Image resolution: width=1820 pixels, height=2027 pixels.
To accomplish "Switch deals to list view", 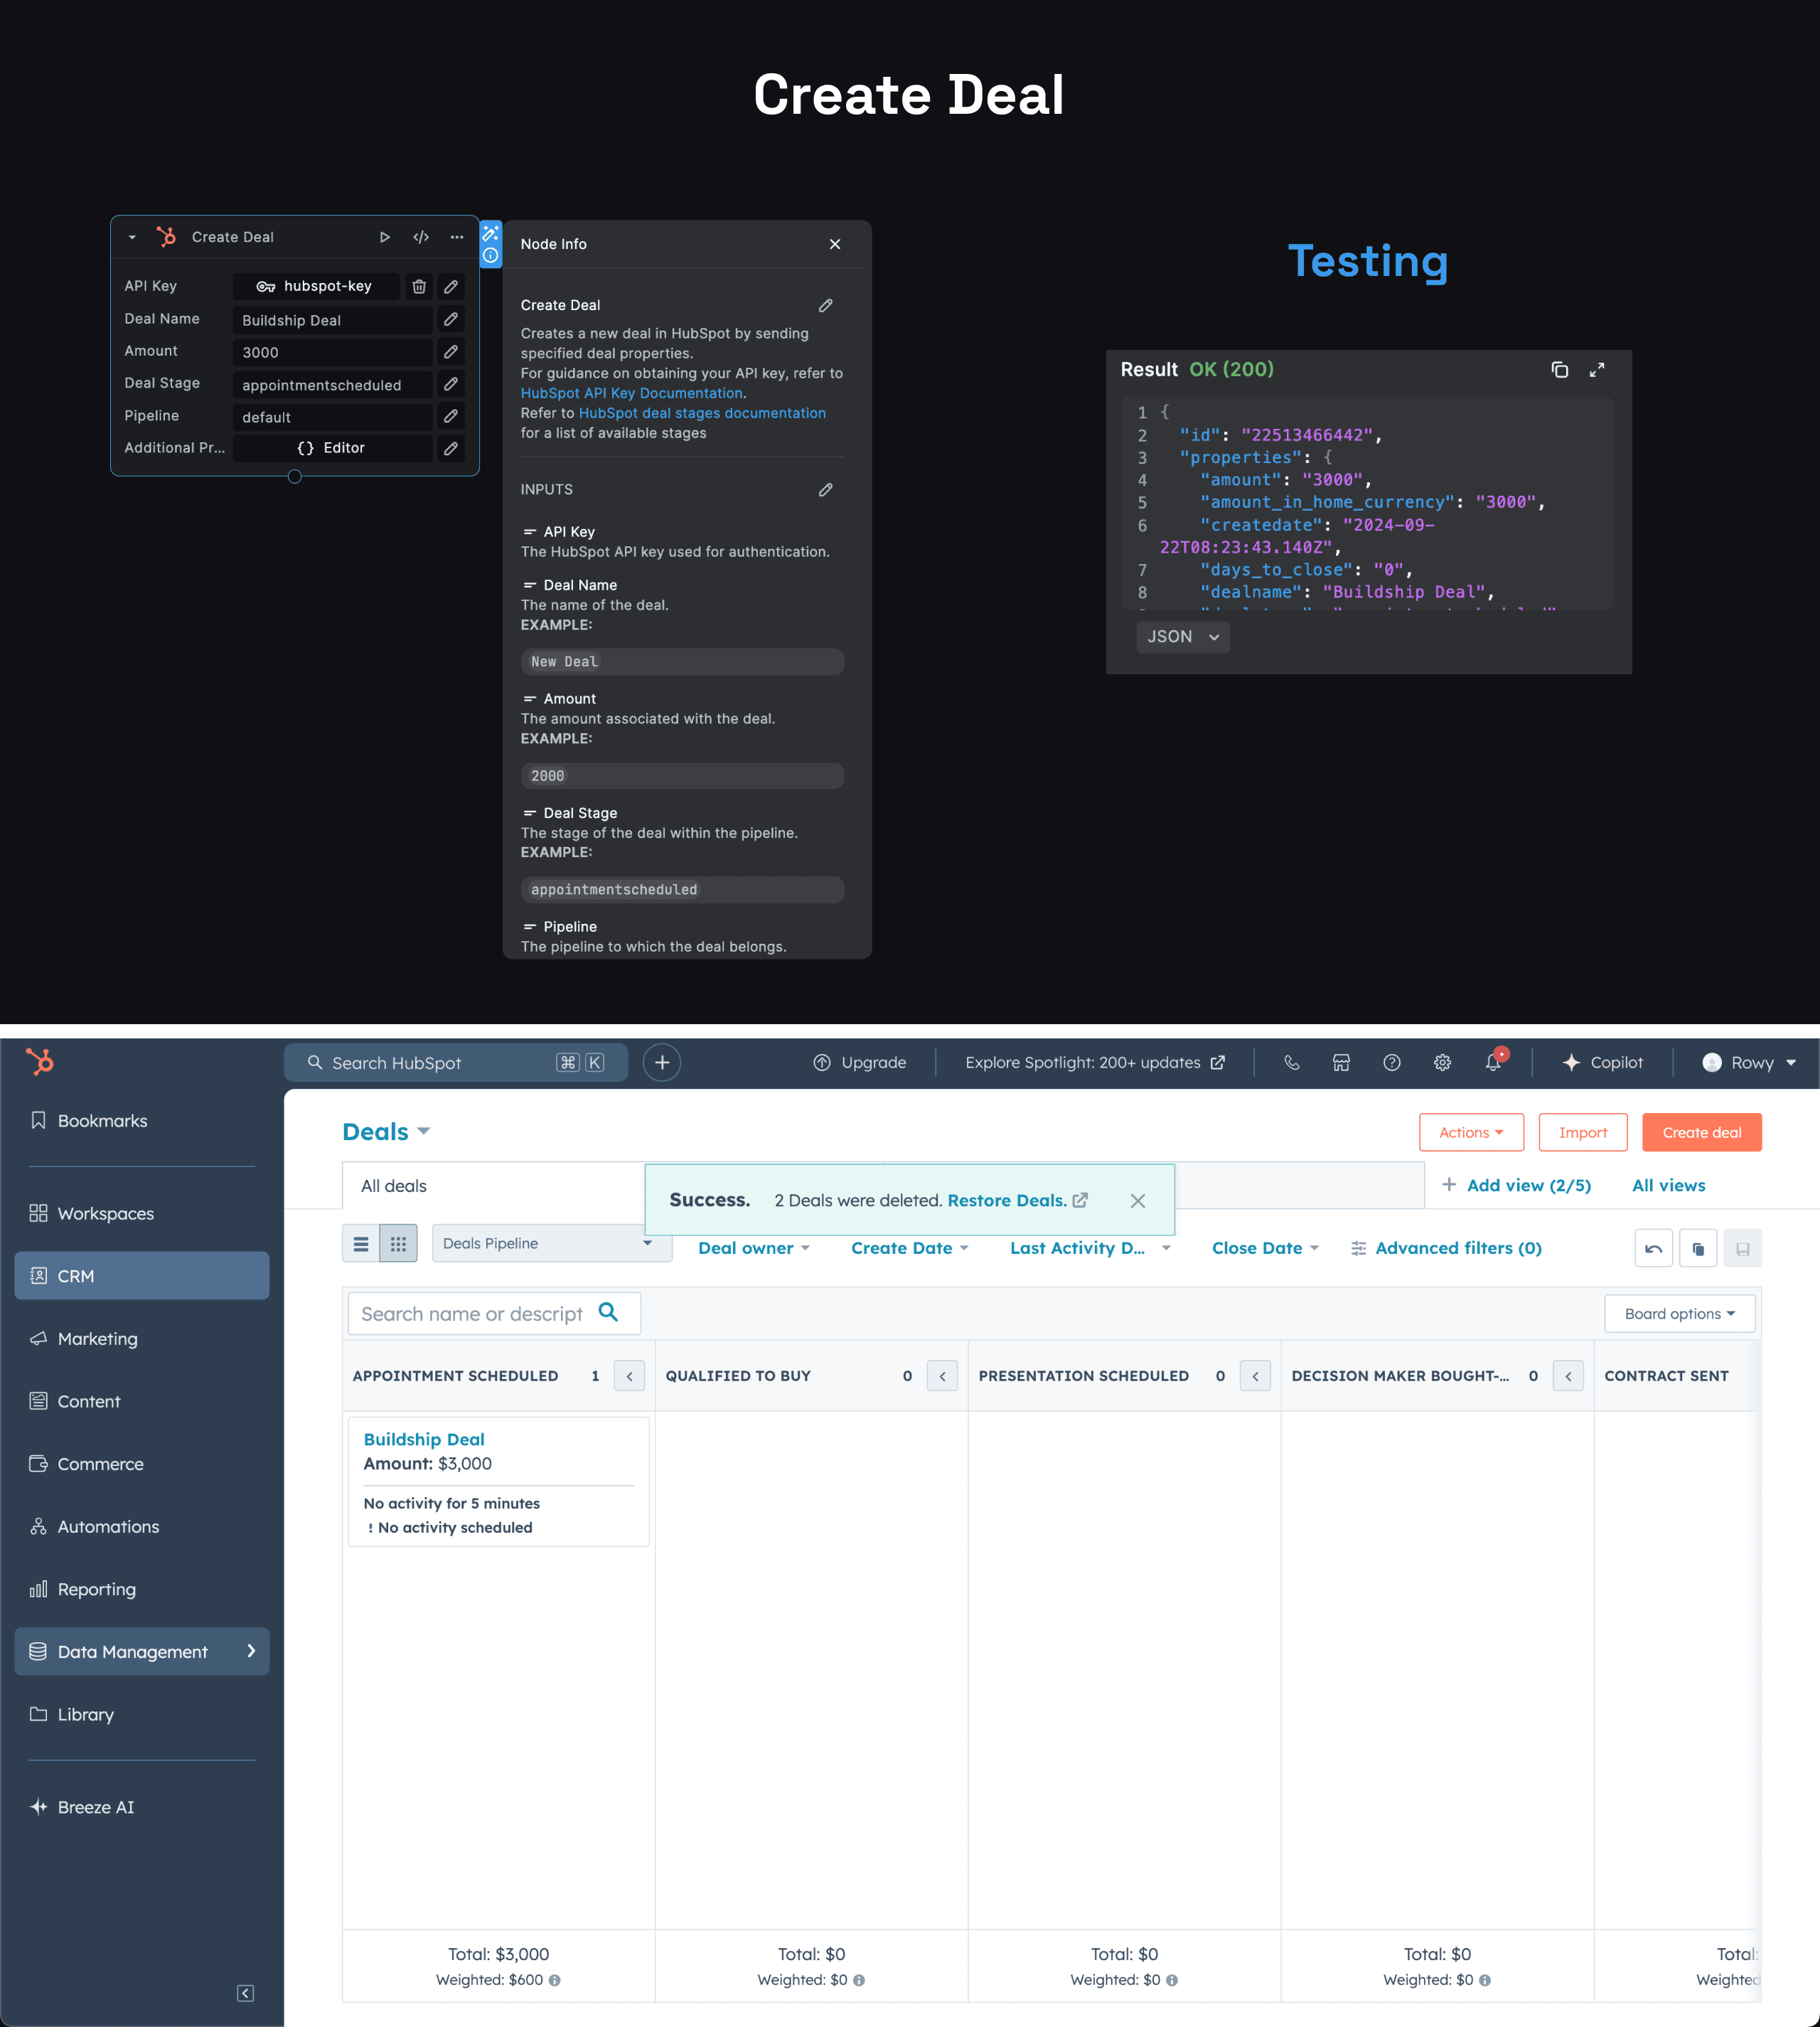I will coord(361,1244).
